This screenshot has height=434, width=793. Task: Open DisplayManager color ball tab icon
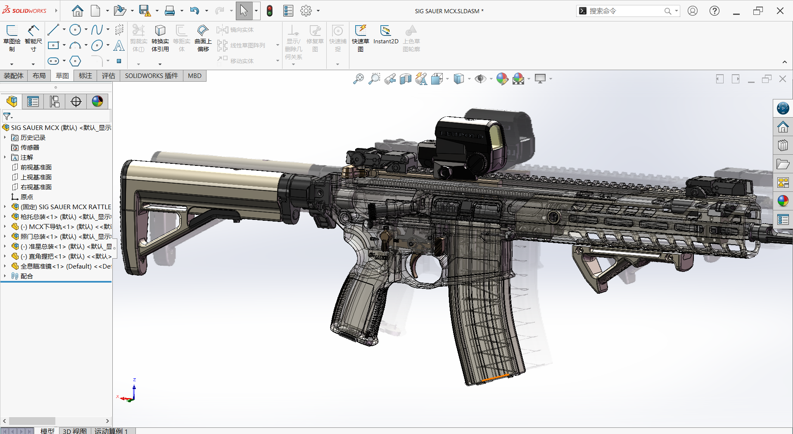coord(97,101)
